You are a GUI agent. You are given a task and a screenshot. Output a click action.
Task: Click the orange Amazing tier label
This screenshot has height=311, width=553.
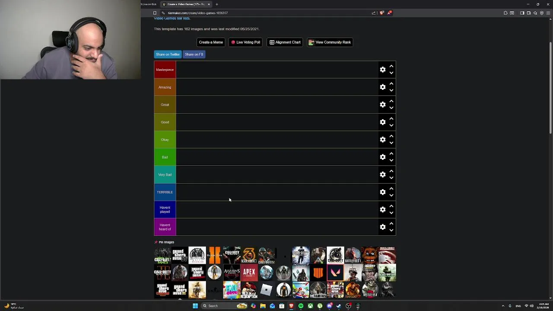tap(165, 87)
